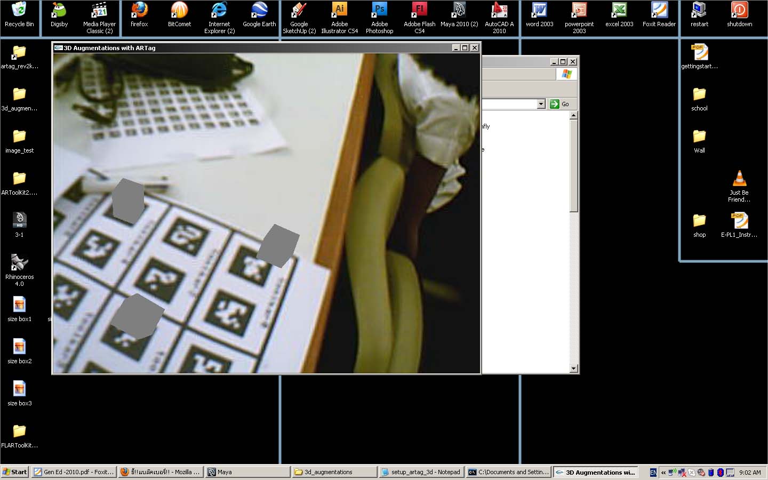
Task: Open the Adobe Photoshop desktop shortcut
Action: click(379, 11)
